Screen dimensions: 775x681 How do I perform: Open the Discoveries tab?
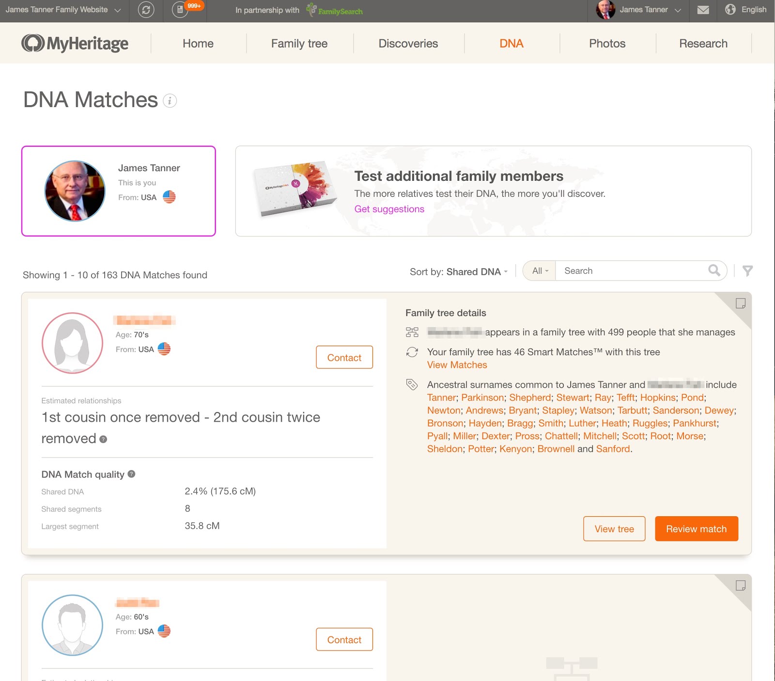coord(408,44)
